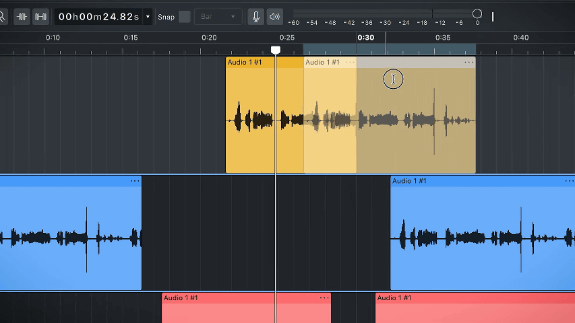Open options dots on left red clip
Screen dimensions: 575x323
[x=324, y=297]
